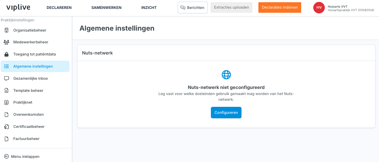Click the chat bubbles icon in Berichten

pos(183,8)
